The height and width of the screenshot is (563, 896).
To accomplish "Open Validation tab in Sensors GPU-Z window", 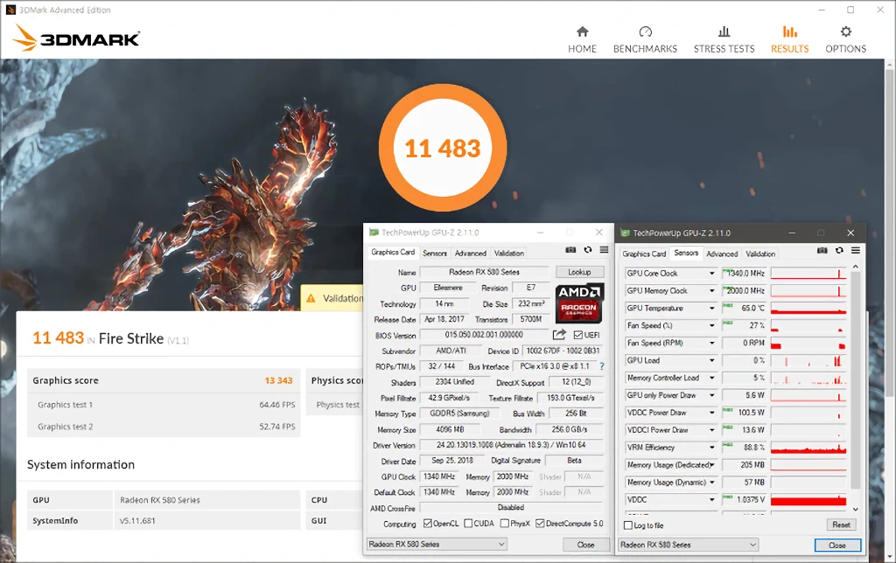I will (760, 254).
